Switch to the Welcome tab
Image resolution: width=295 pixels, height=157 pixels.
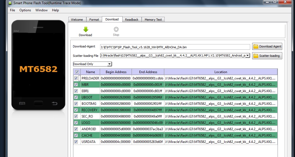77,20
